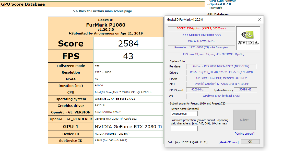Select the Drivers R425.31 value
The image size is (283, 151).
(x=221, y=72)
